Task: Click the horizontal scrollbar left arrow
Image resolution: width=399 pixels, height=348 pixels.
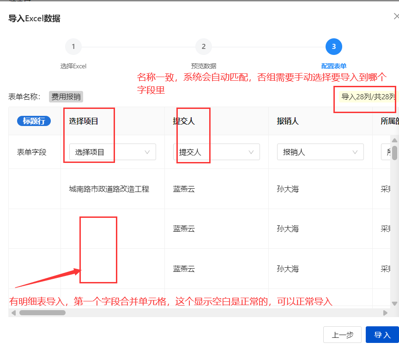Action: pos(14,312)
